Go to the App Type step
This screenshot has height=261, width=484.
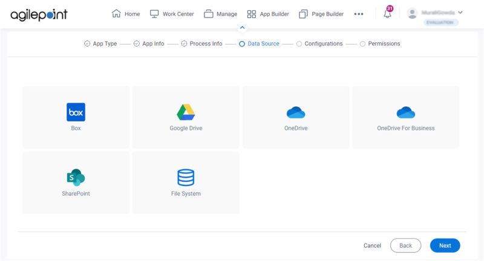[105, 43]
